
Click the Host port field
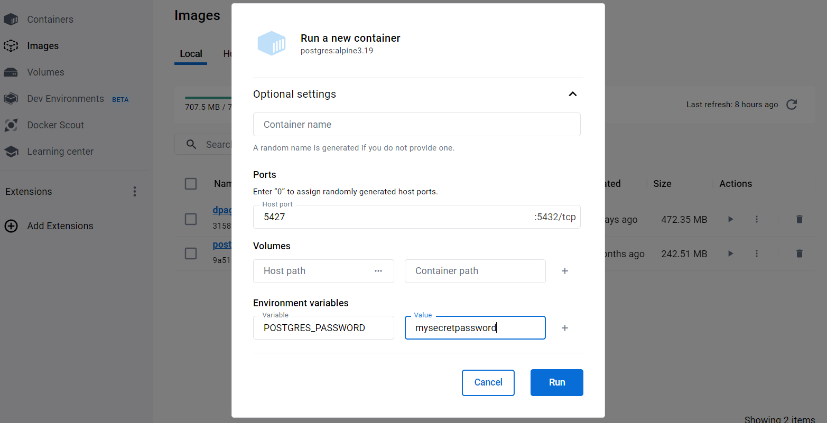(x=417, y=217)
